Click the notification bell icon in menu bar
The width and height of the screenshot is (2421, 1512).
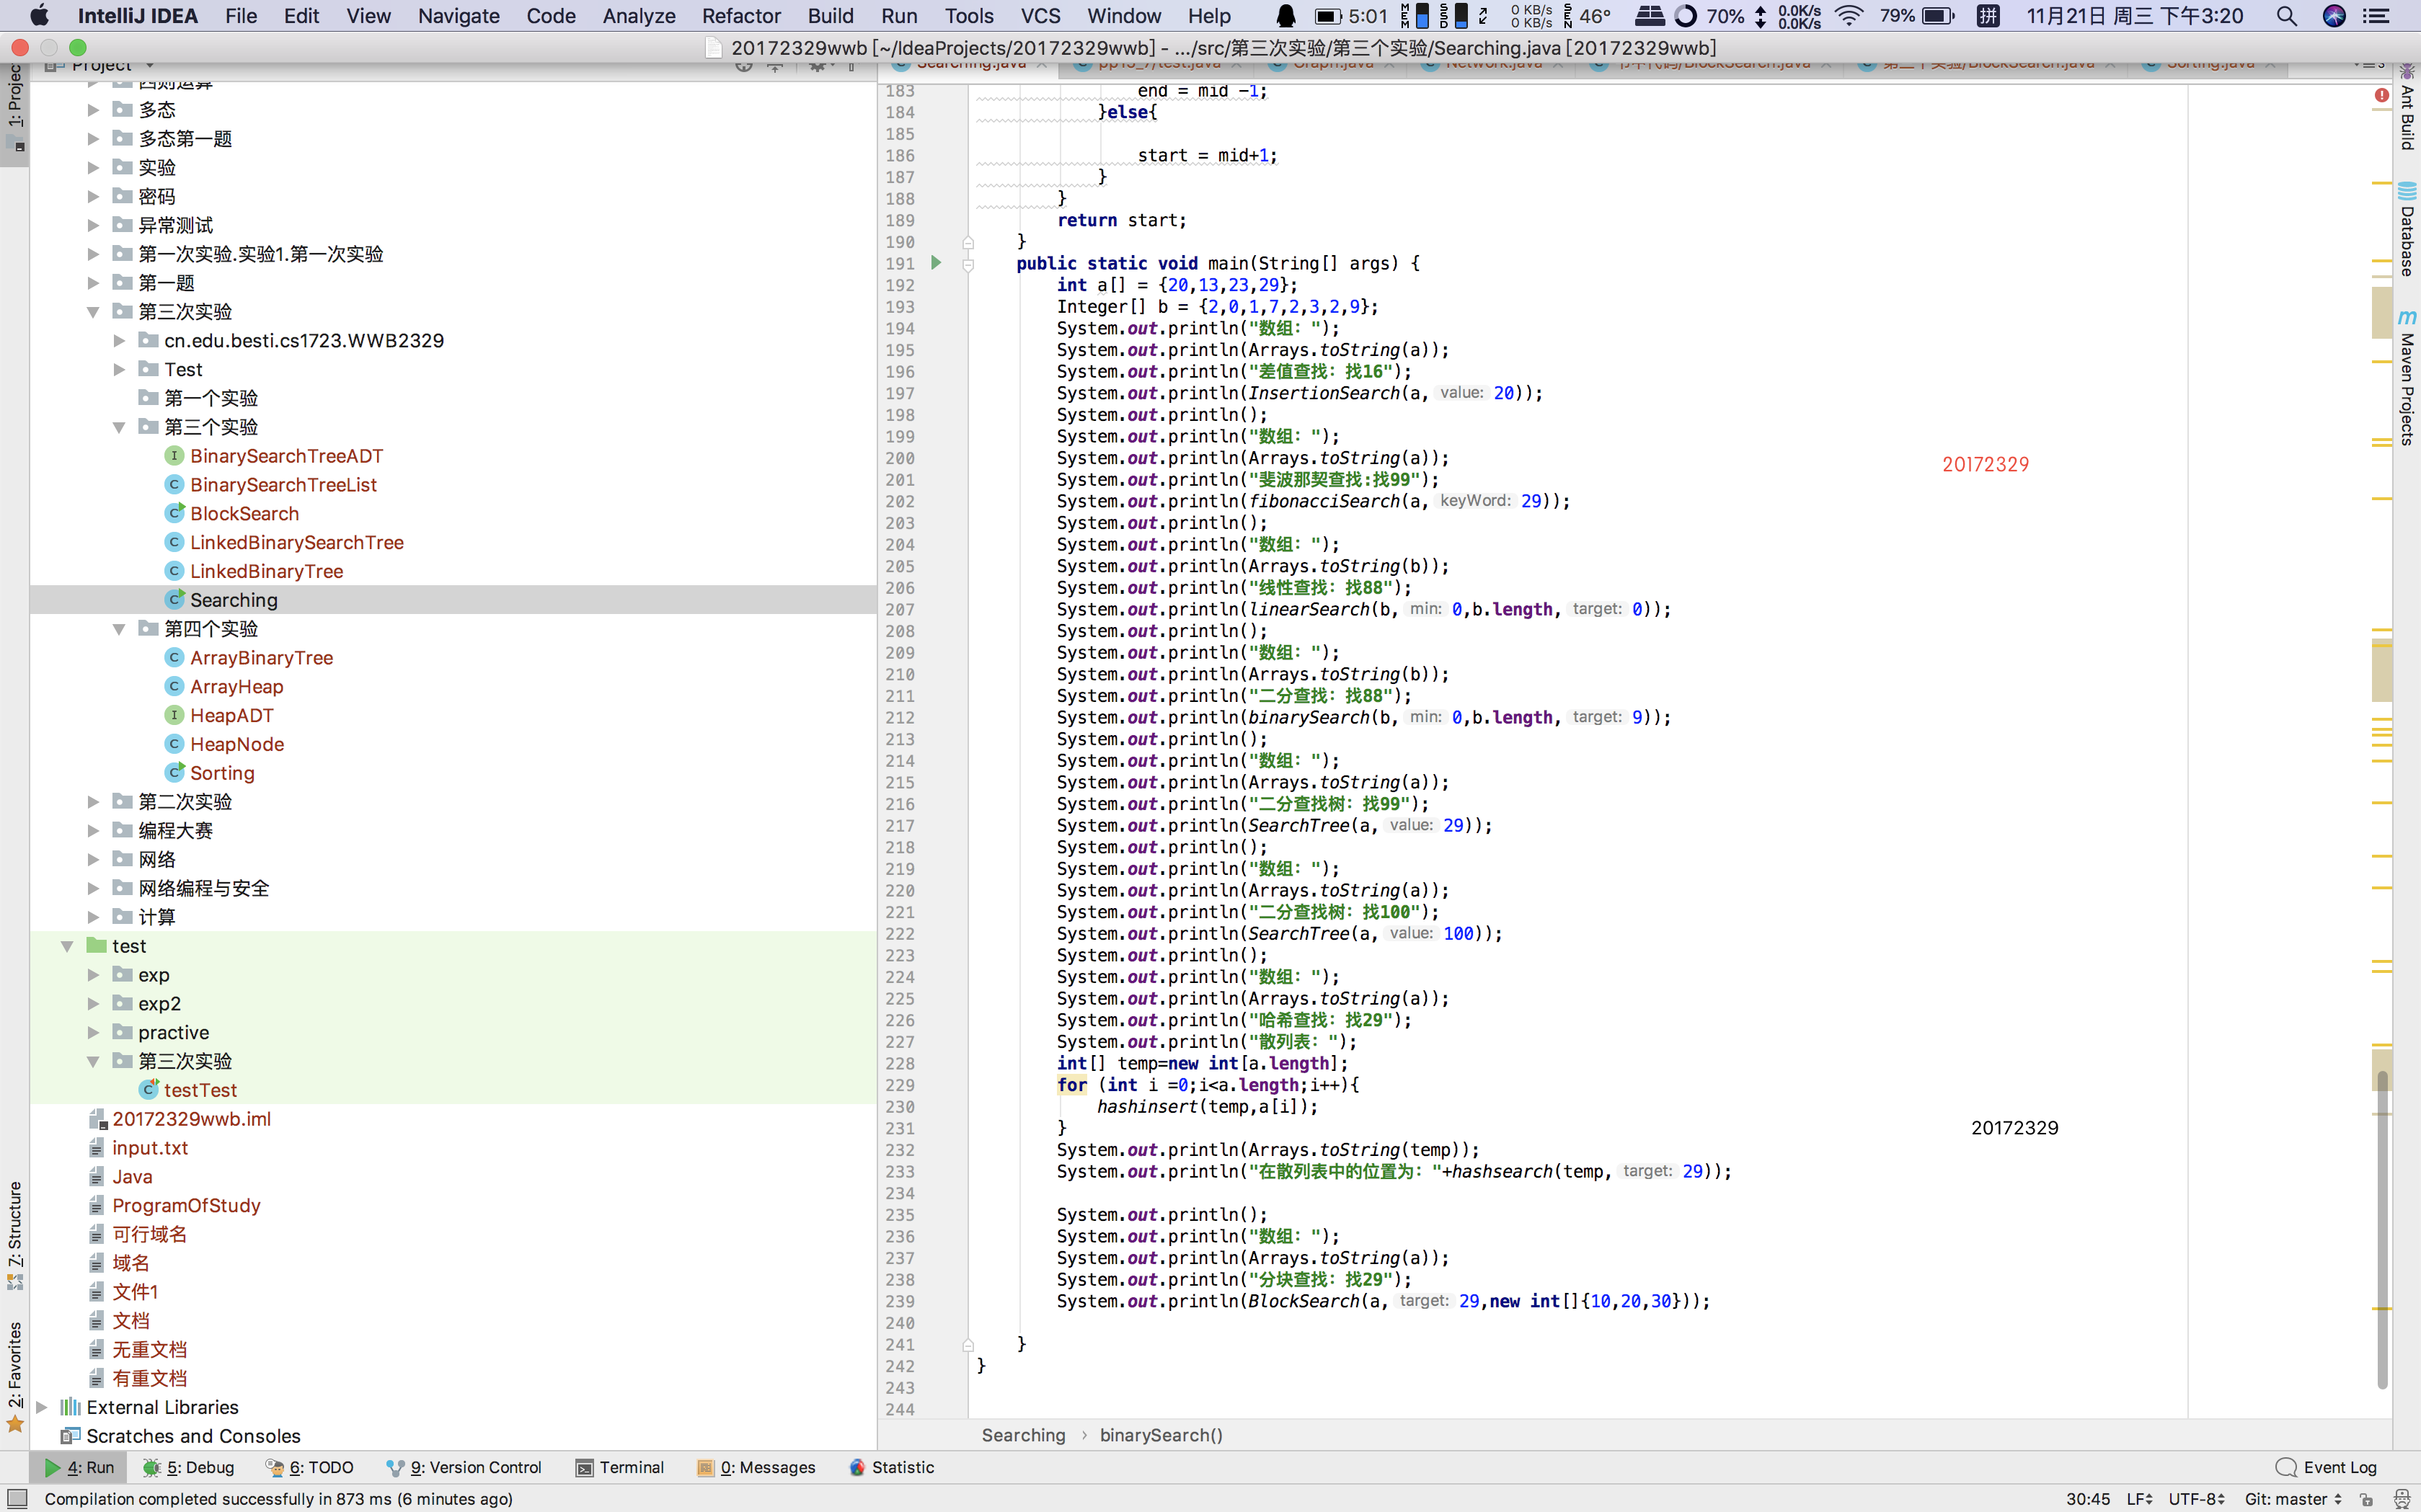click(1285, 16)
